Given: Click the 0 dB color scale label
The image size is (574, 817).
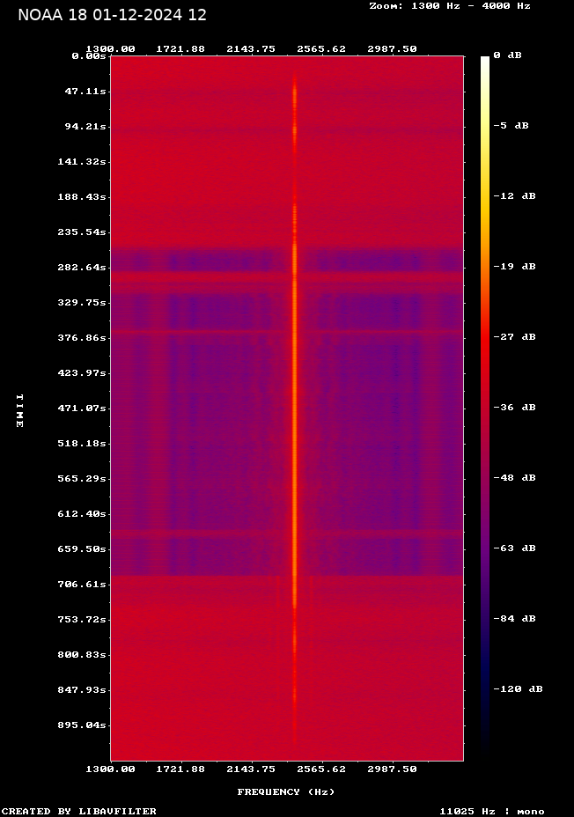Looking at the screenshot, I should point(507,55).
